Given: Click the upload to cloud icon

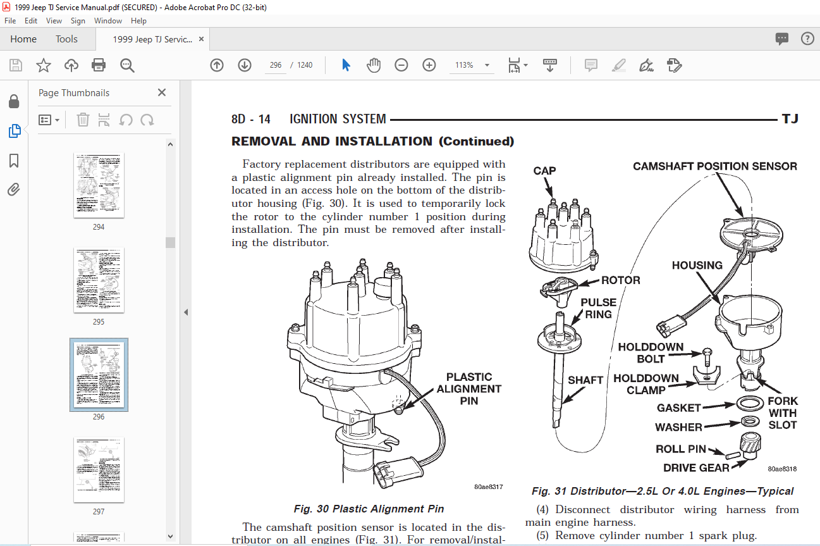Looking at the screenshot, I should (x=71, y=65).
